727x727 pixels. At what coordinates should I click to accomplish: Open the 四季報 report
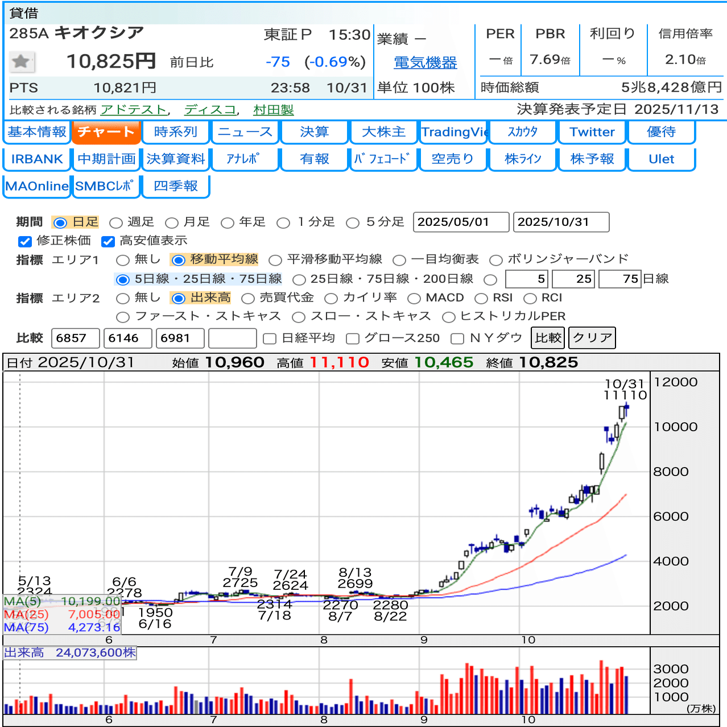(x=175, y=186)
